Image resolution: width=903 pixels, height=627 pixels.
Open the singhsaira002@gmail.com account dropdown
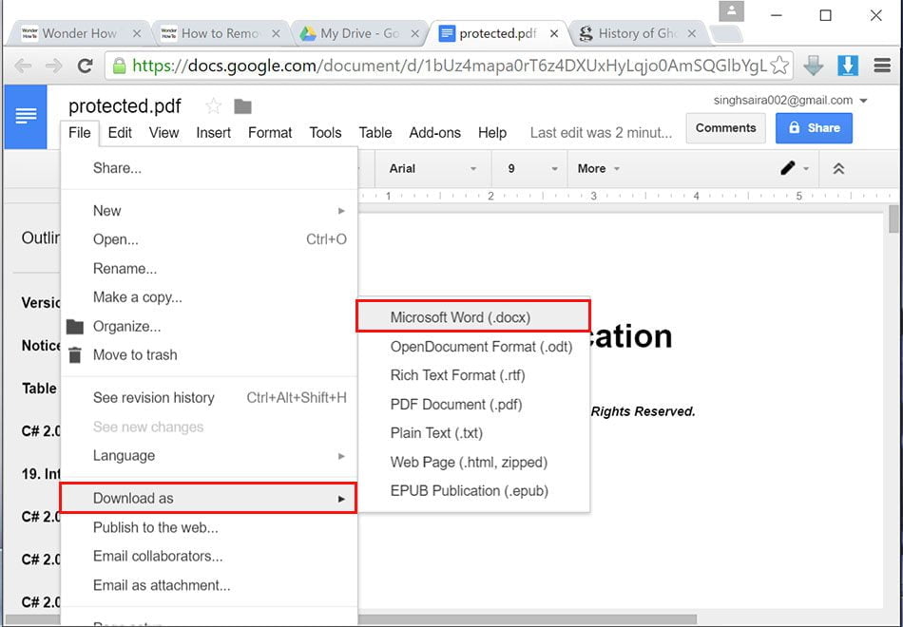791,100
